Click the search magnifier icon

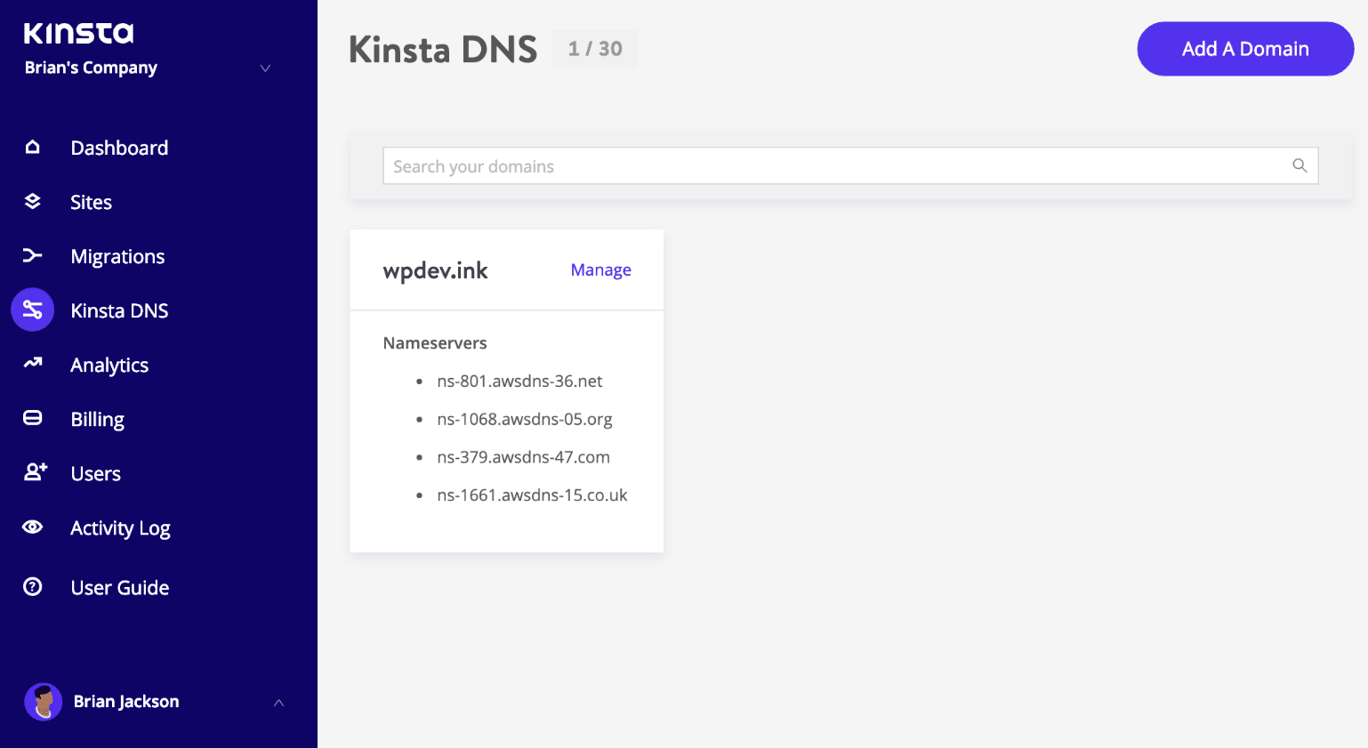(x=1300, y=165)
